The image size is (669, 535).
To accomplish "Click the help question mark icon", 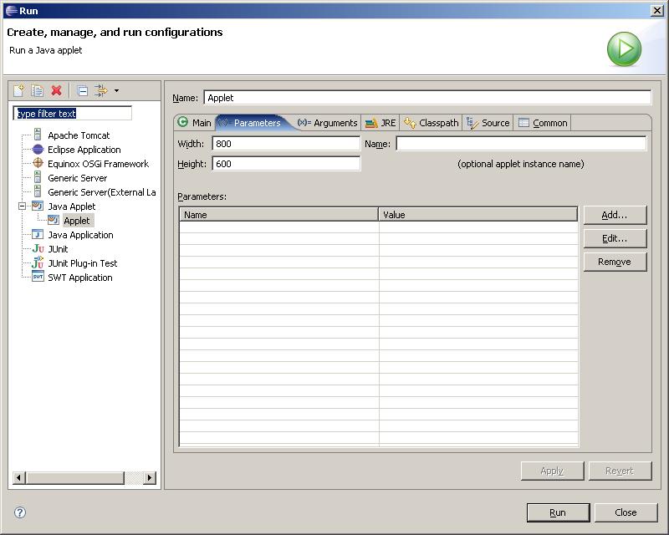I will (20, 512).
